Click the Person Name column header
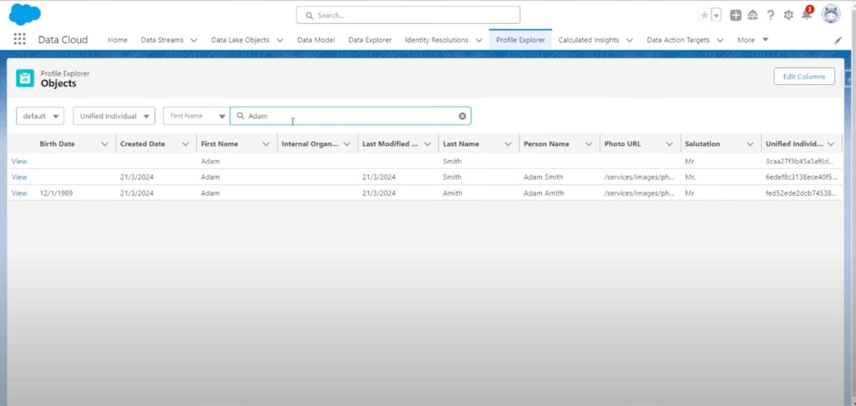The width and height of the screenshot is (856, 406). [x=546, y=144]
